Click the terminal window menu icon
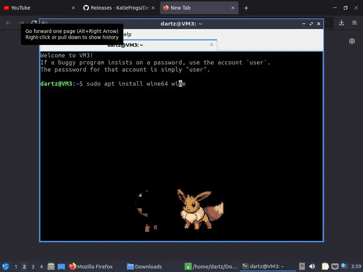This screenshot has height=272, width=363. coord(44,23)
